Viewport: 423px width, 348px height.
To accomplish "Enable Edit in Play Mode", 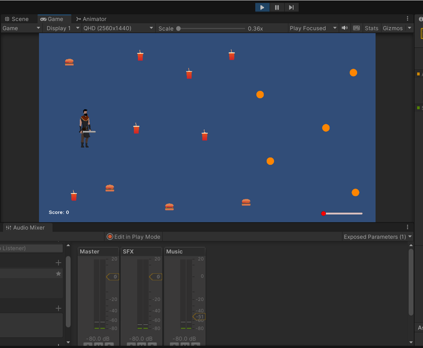I will (133, 236).
